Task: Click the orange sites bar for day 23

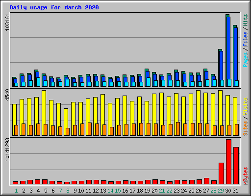Action: point(178,129)
